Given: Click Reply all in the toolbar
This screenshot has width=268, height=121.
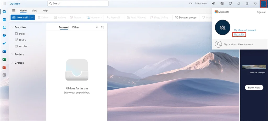Looking at the screenshot, I should click(113, 17).
